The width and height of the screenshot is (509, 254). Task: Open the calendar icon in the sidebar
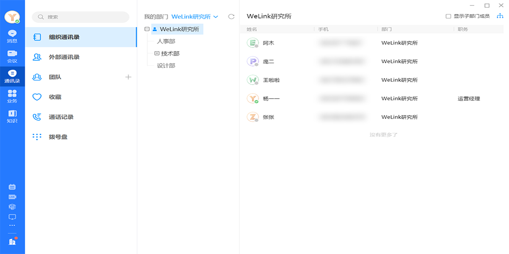[12, 187]
